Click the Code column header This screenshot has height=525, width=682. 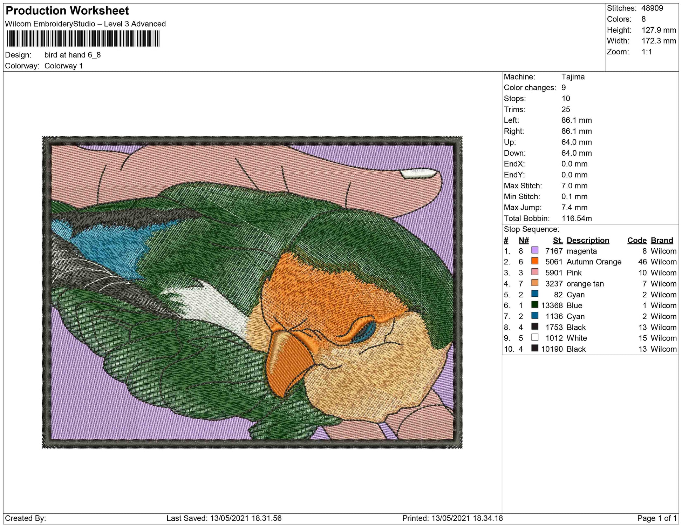[637, 240]
